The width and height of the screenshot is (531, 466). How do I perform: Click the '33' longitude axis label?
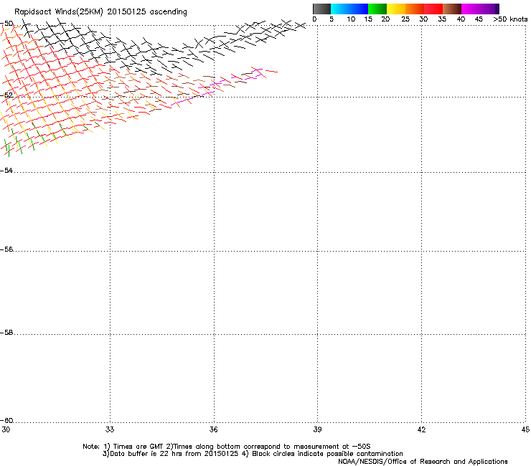point(110,429)
